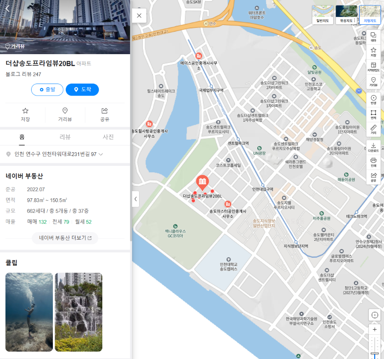Set the place as 도착 destination
Screen dimensions: 384x359
[82, 90]
